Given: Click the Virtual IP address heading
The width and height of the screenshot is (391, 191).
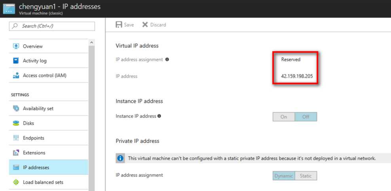Looking at the screenshot, I should click(137, 46).
